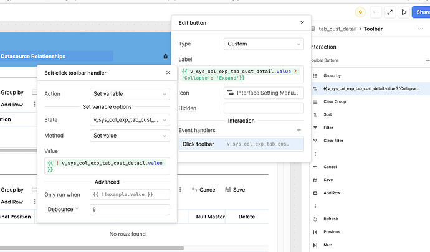Click the Null Master column header
The width and height of the screenshot is (430, 252).
click(x=211, y=217)
